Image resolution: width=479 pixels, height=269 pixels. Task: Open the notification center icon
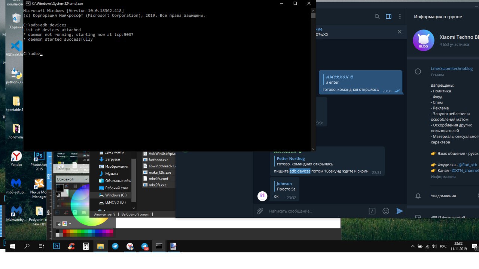coord(475,247)
